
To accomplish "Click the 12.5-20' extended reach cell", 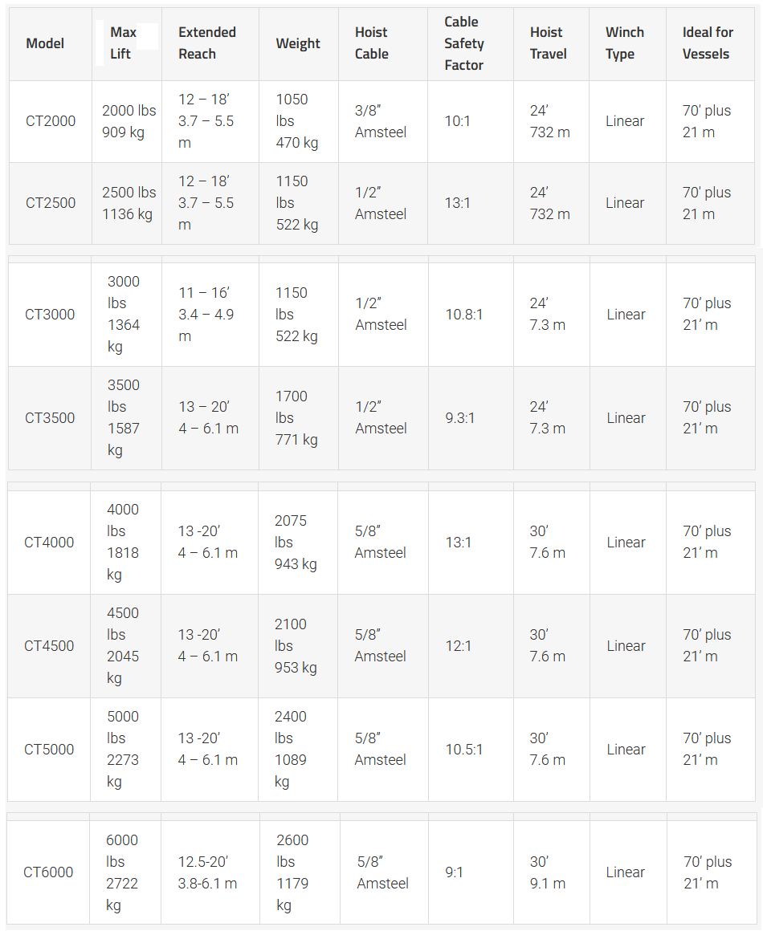I will 210,872.
